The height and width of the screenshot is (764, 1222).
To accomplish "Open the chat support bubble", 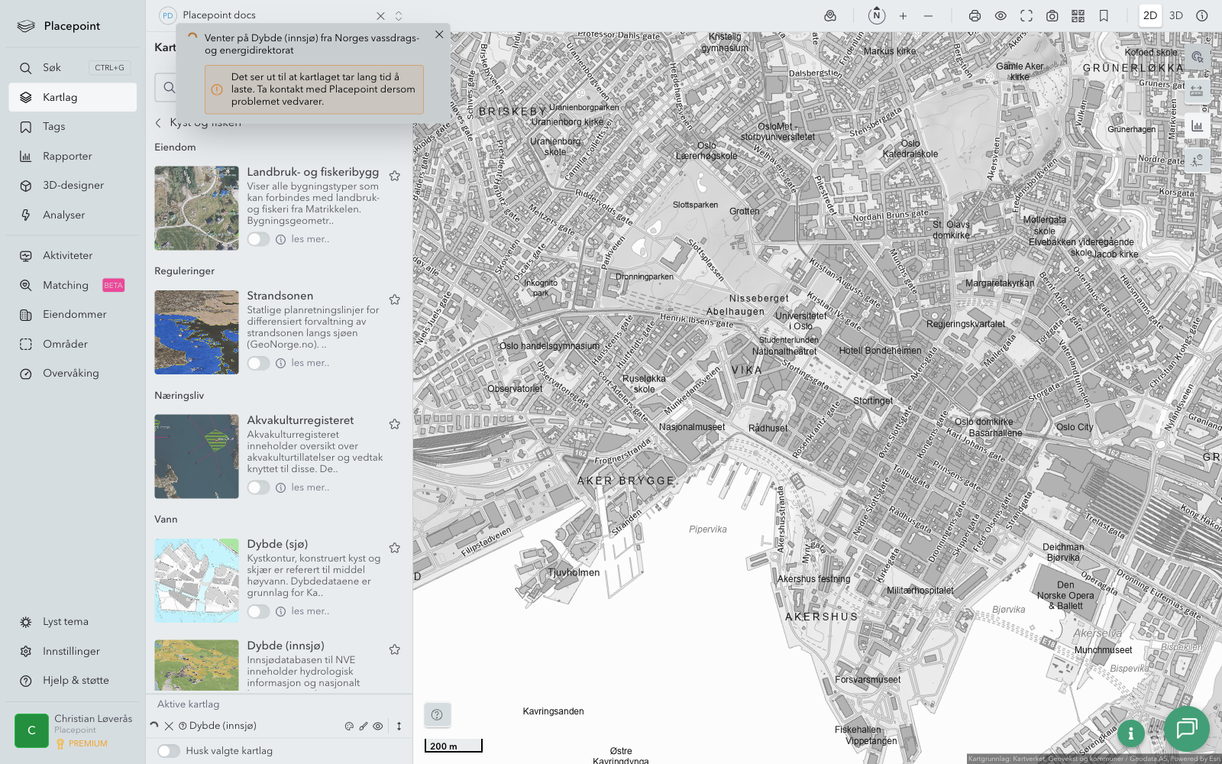I will [1186, 728].
